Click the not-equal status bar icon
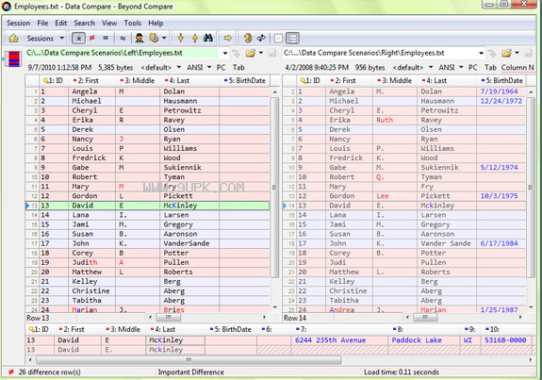Screen dimensions: 542x380 11,372
